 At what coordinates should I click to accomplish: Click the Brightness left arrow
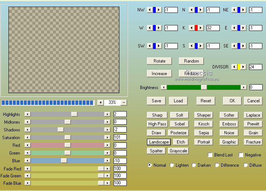tap(164, 87)
